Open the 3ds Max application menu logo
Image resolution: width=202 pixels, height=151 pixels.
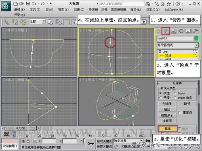6,6
